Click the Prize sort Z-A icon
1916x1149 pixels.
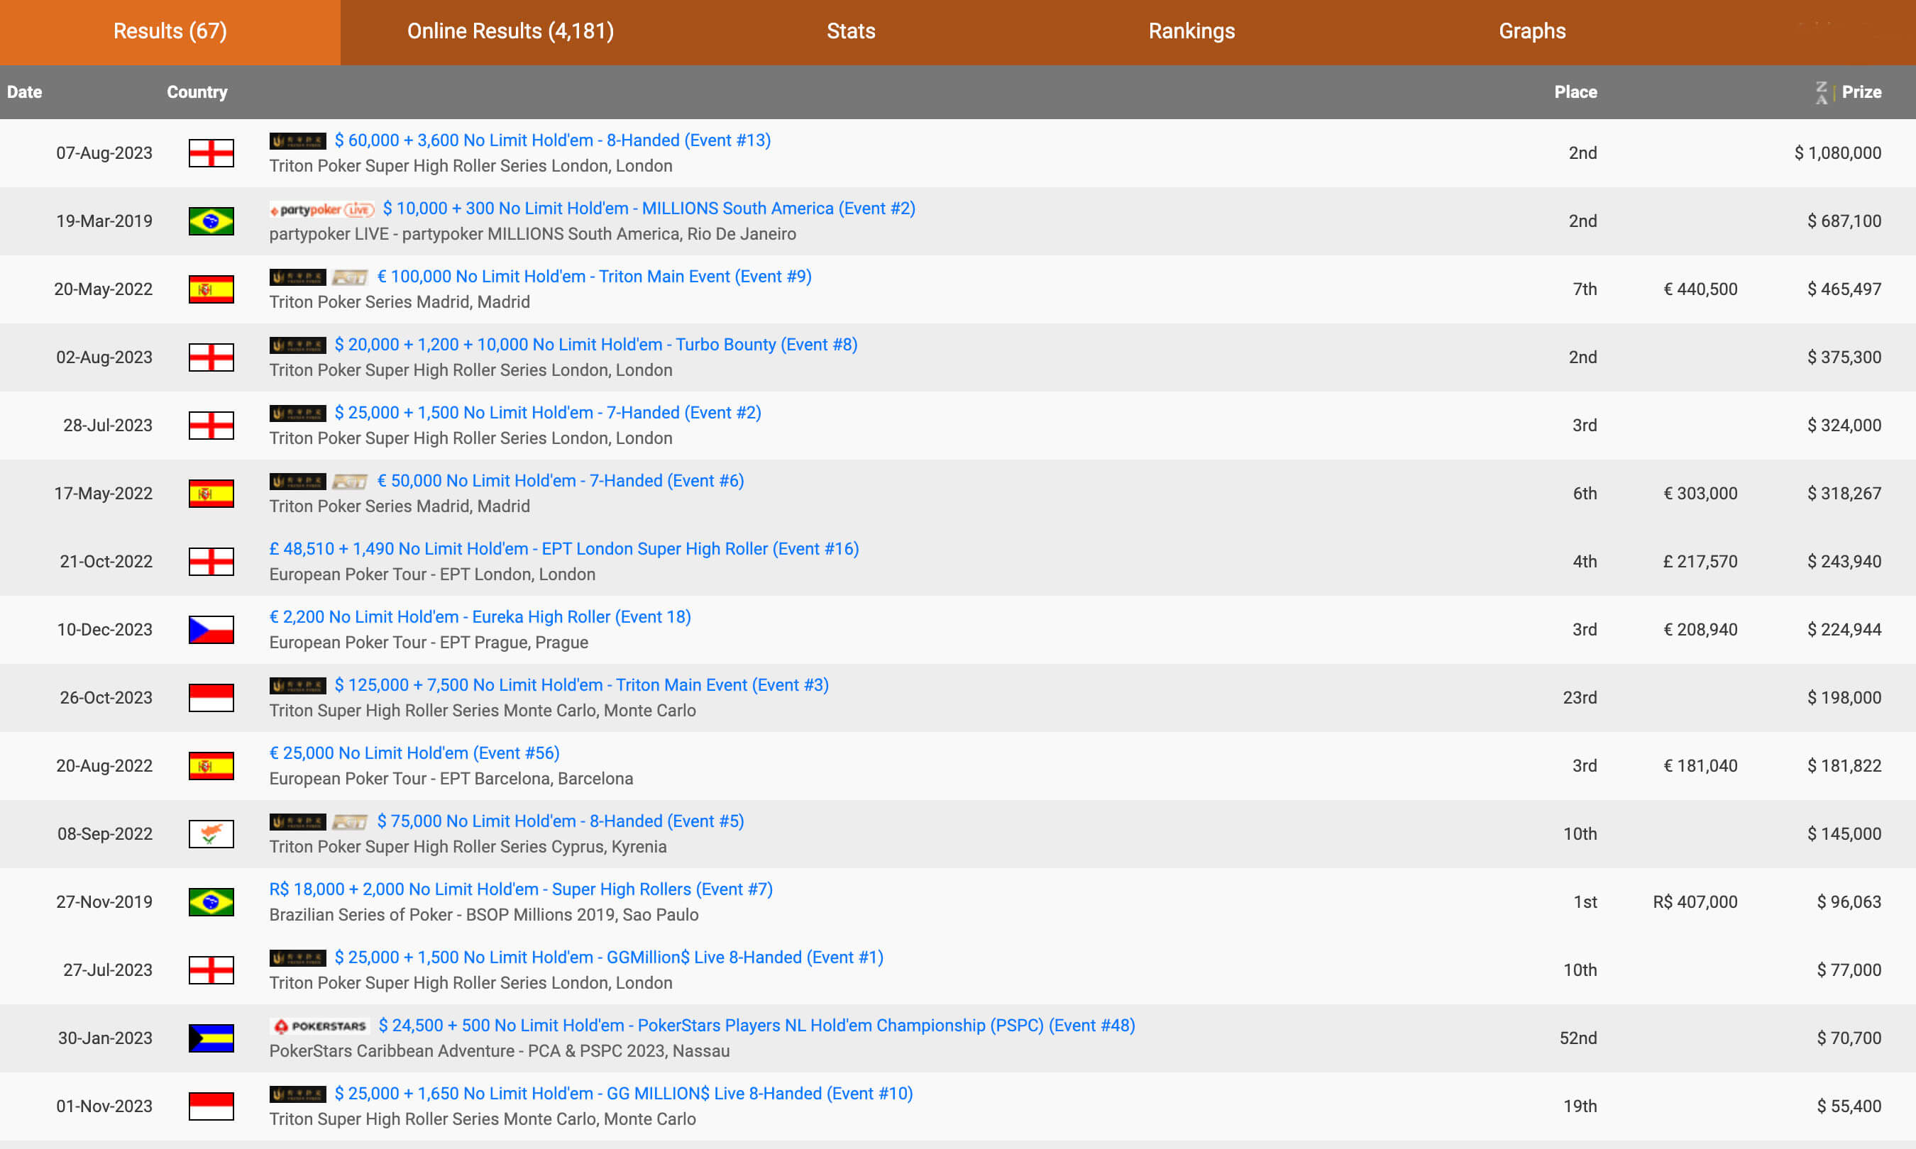pos(1822,92)
